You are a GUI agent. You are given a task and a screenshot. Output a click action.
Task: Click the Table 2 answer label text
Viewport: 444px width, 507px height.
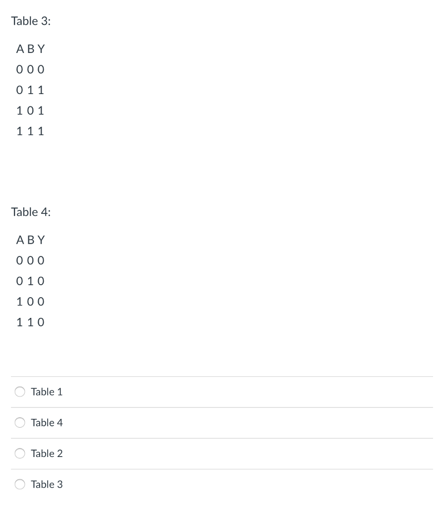pos(47,453)
